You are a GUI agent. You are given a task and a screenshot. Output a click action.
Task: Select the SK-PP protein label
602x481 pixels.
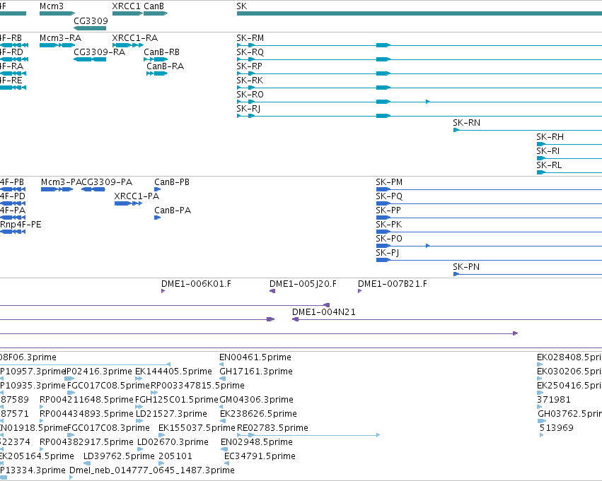pos(388,210)
